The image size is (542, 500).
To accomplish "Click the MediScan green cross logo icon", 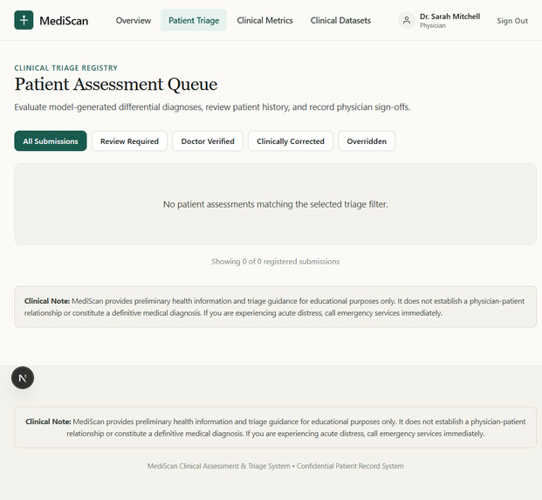I will [x=24, y=20].
